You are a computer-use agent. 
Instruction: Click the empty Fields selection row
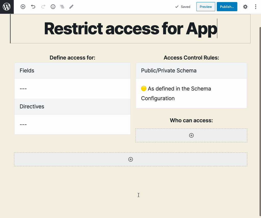coord(72,88)
